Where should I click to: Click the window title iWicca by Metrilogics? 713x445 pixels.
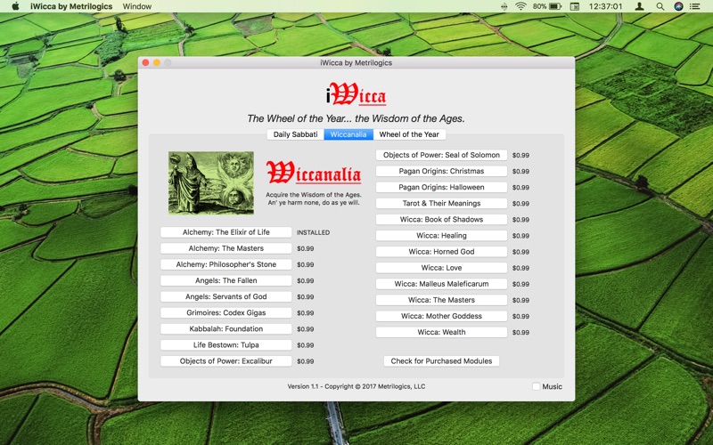click(356, 62)
